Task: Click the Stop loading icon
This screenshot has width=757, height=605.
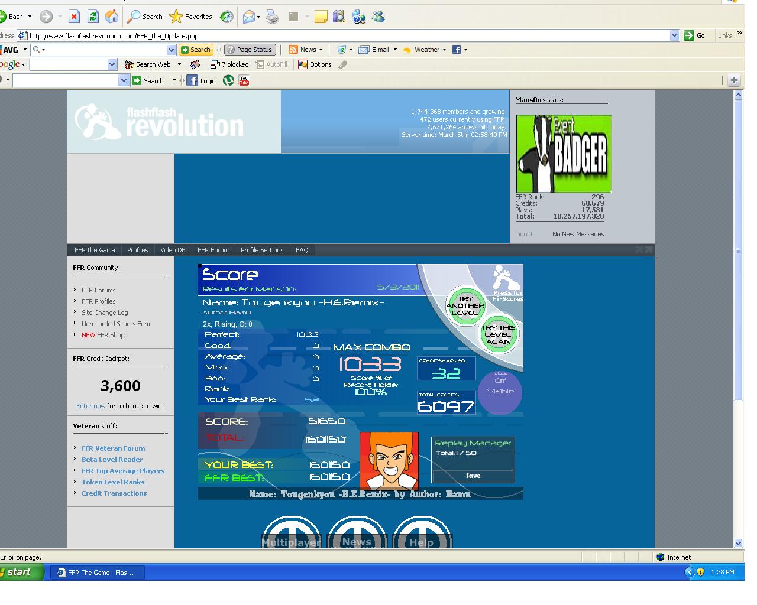Action: click(74, 17)
